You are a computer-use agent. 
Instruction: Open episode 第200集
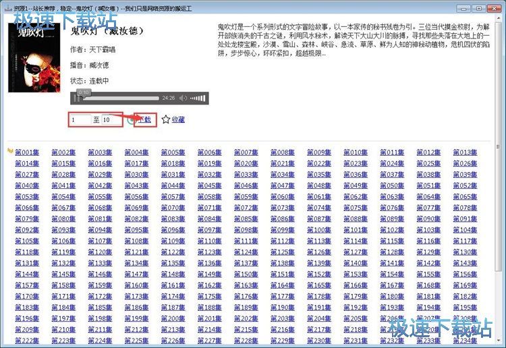pos(173,318)
